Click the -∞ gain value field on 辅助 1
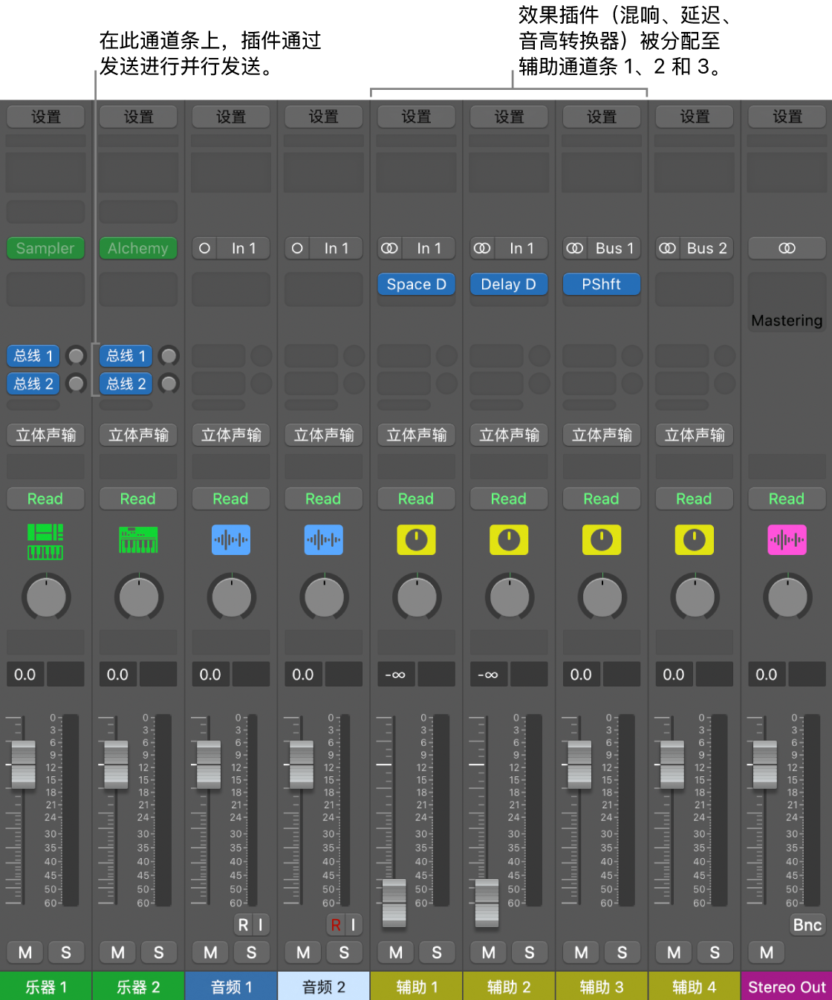The image size is (832, 1000). 396,675
